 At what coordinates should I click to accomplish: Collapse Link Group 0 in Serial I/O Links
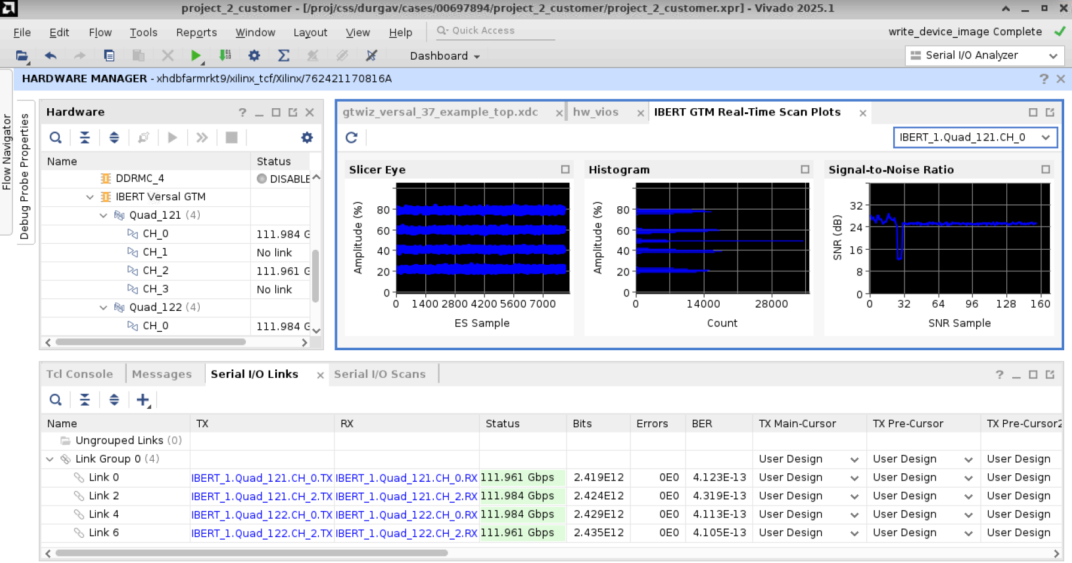tap(49, 458)
